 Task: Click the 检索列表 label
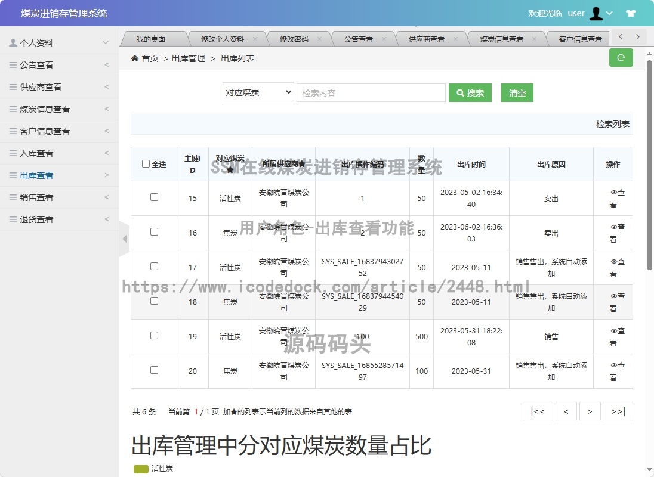612,124
